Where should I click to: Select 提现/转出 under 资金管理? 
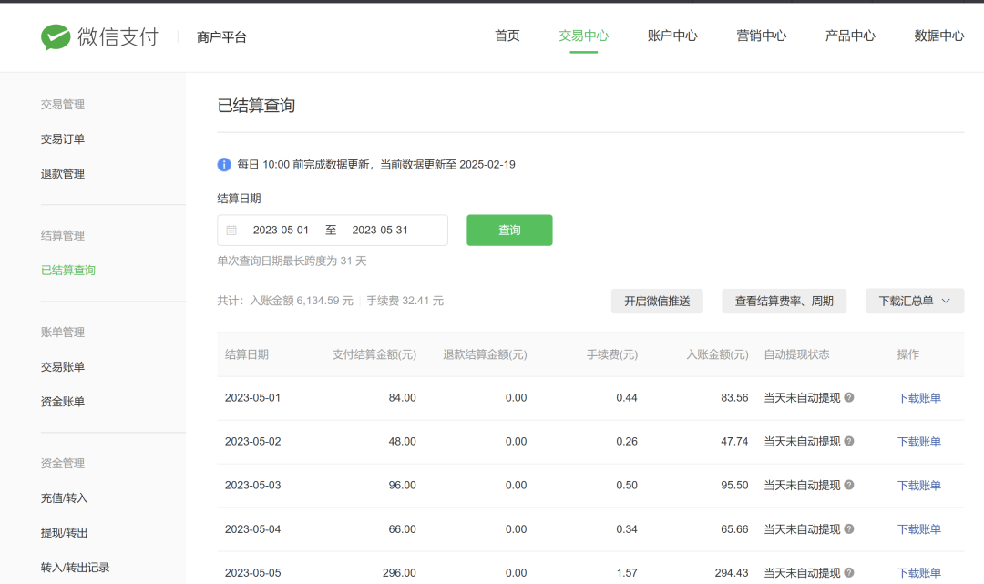tap(62, 532)
